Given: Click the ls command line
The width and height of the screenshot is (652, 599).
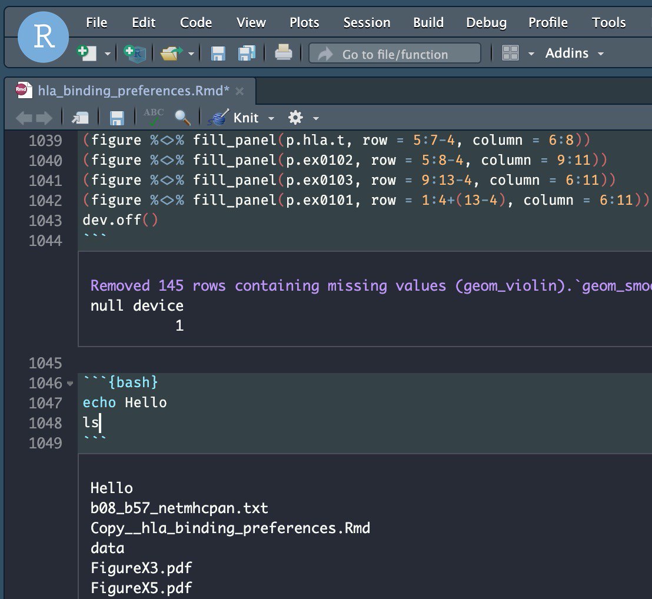Looking at the screenshot, I should tap(91, 422).
